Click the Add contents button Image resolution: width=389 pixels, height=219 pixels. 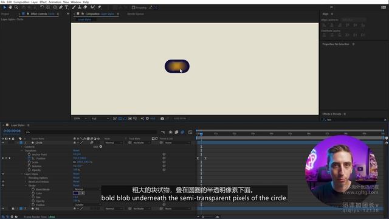point(101,147)
